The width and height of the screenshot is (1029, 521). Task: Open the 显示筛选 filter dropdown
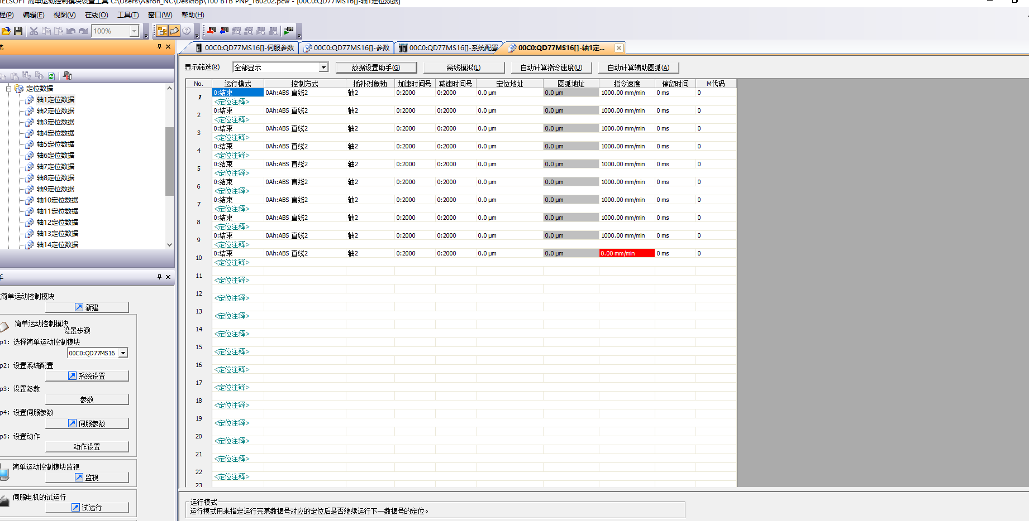point(323,67)
